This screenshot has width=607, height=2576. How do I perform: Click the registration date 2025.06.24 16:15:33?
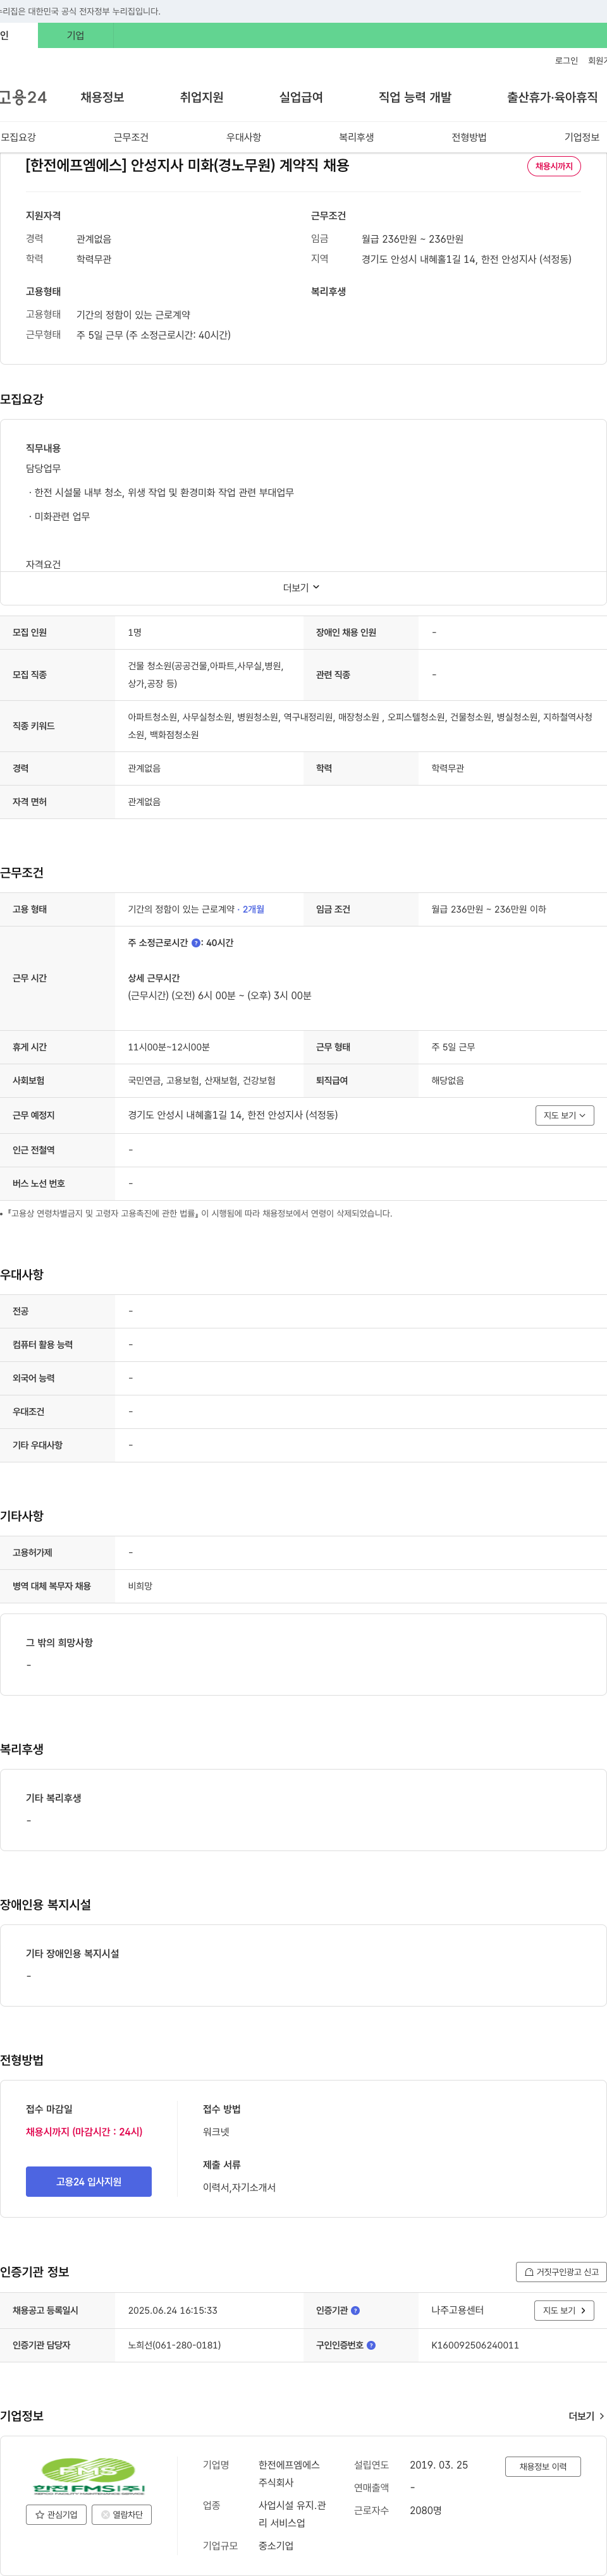(172, 2310)
